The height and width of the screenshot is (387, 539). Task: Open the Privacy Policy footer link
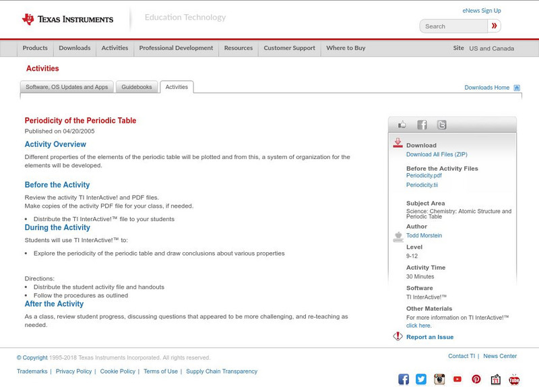(73, 371)
